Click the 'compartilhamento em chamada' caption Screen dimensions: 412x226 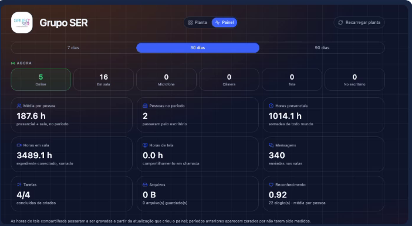[171, 163]
